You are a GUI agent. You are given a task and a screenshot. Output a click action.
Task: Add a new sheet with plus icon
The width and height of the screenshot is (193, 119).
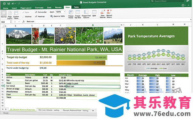point(93,110)
